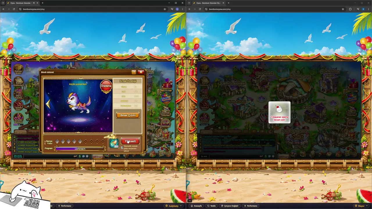Open tab search dropdown in right browser window
This screenshot has width=372, height=209.
tap(189, 3)
